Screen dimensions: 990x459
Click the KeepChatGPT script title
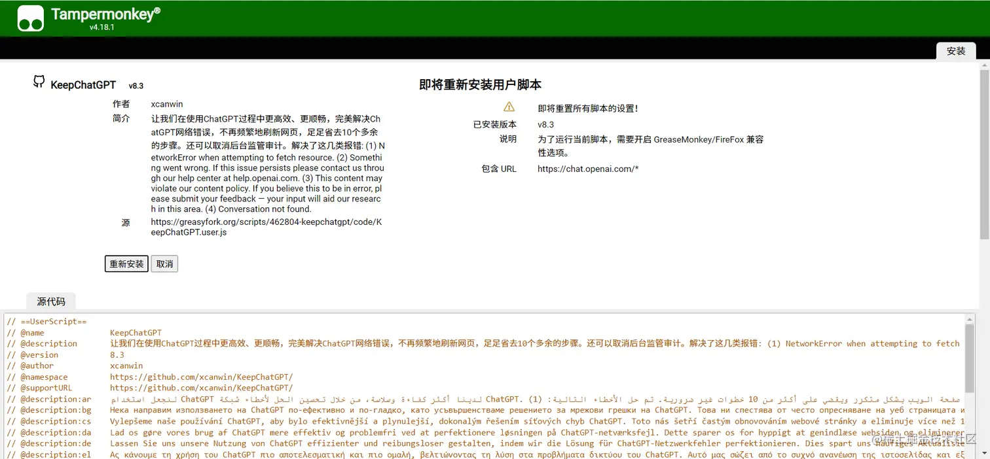83,85
